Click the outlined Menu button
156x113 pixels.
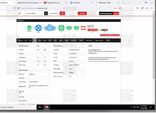(x=92, y=13)
